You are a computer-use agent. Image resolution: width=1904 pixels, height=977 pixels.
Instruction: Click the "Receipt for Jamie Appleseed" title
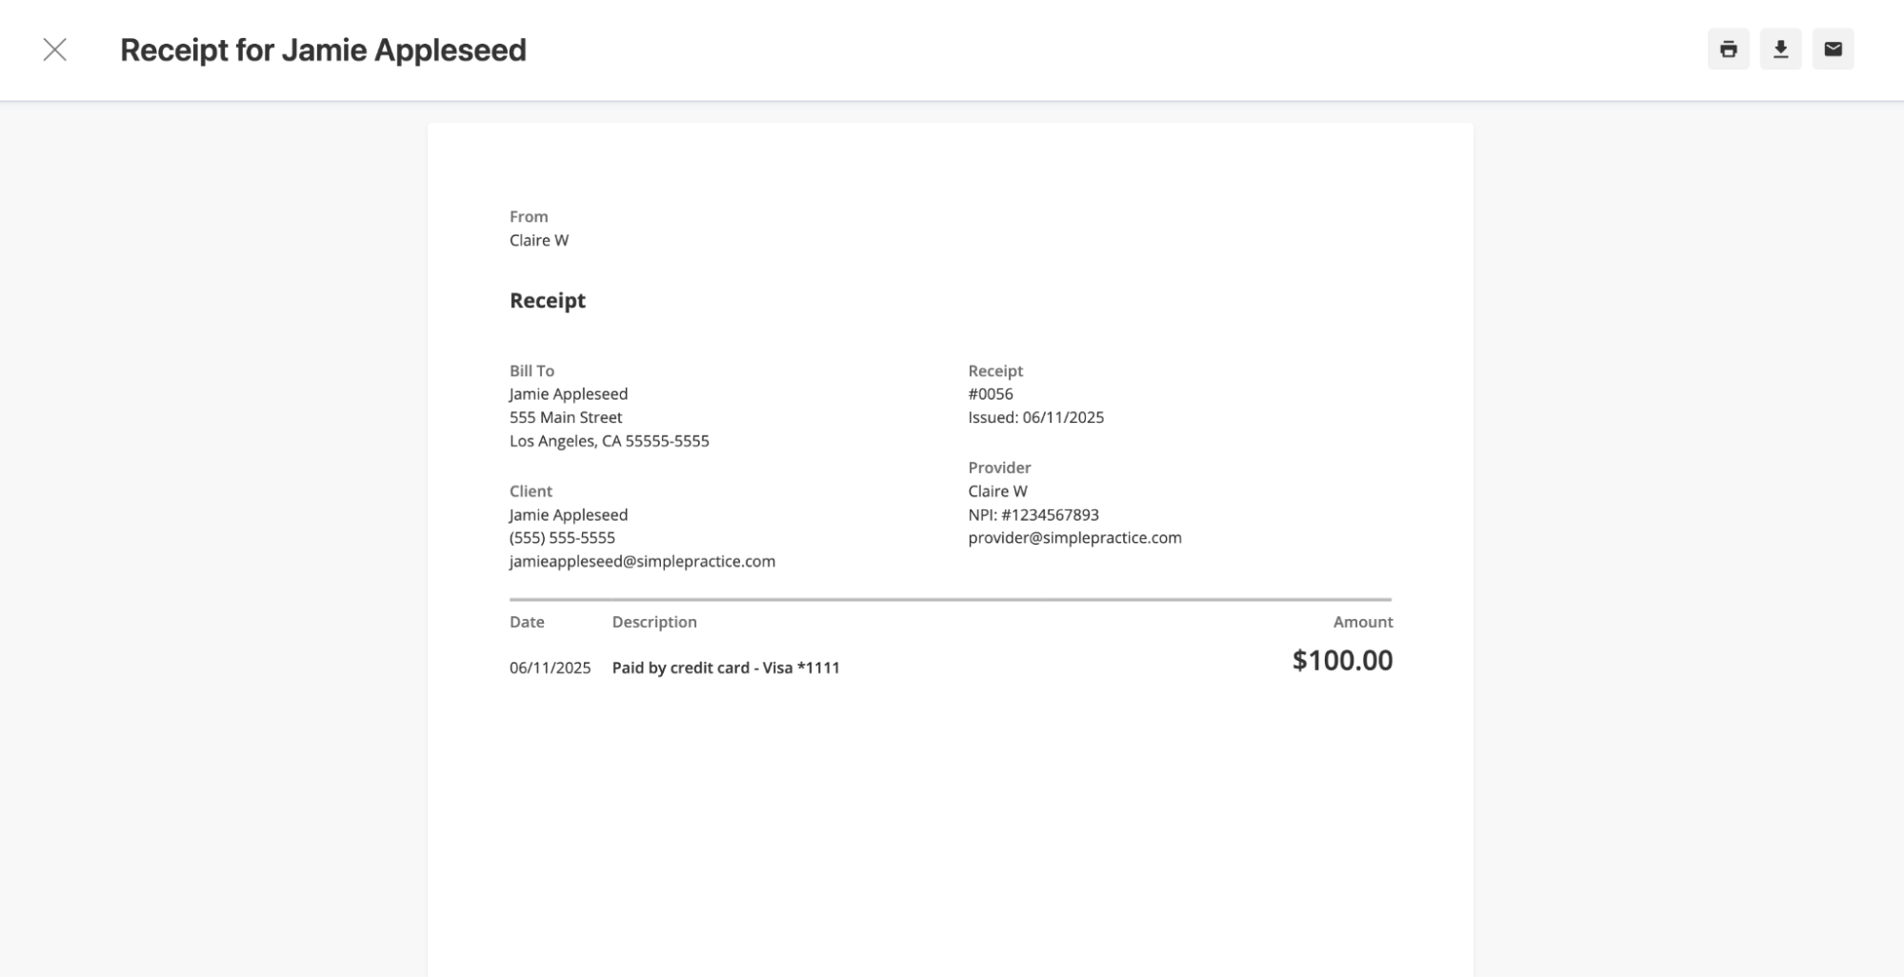(x=323, y=50)
